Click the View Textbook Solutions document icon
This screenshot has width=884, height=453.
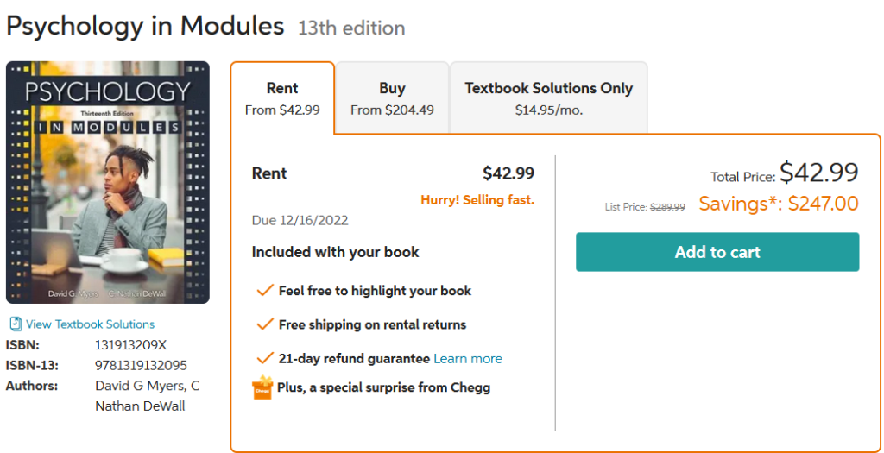pos(15,324)
